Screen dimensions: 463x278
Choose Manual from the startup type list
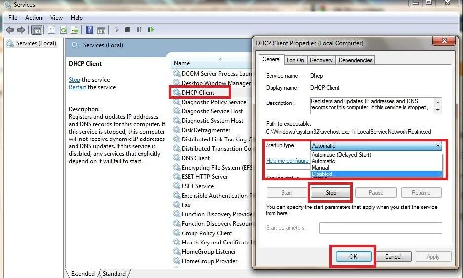pos(377,168)
